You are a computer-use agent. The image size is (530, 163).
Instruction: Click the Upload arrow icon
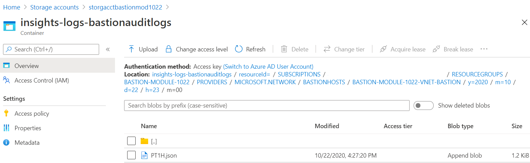pyautogui.click(x=132, y=49)
